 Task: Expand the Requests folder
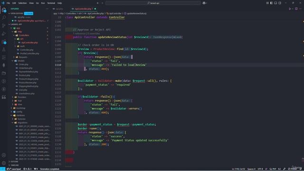pos(14,57)
